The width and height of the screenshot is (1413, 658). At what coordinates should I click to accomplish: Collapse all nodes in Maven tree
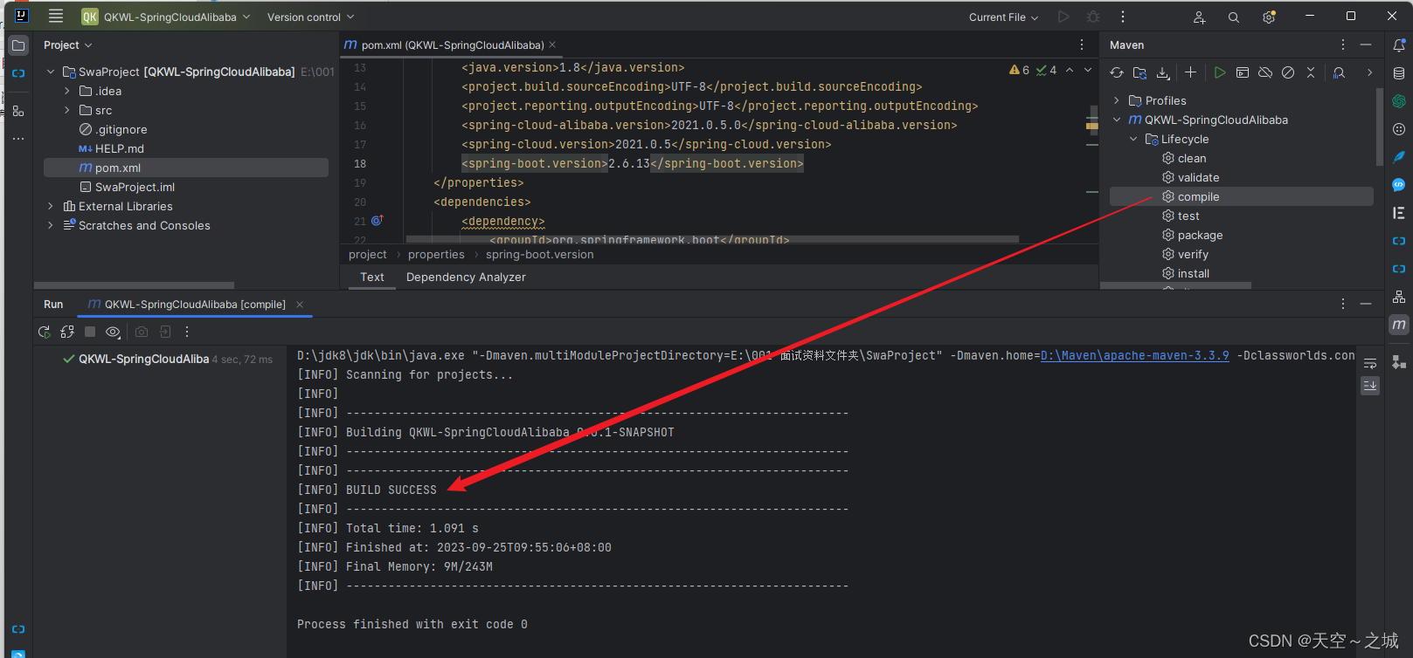(1311, 72)
